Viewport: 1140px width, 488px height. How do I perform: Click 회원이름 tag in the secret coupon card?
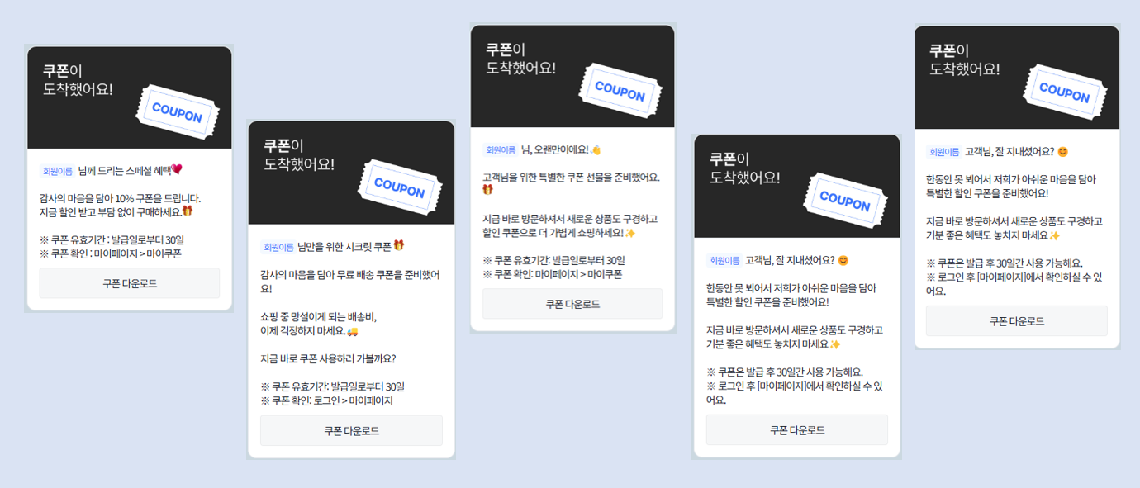click(278, 247)
